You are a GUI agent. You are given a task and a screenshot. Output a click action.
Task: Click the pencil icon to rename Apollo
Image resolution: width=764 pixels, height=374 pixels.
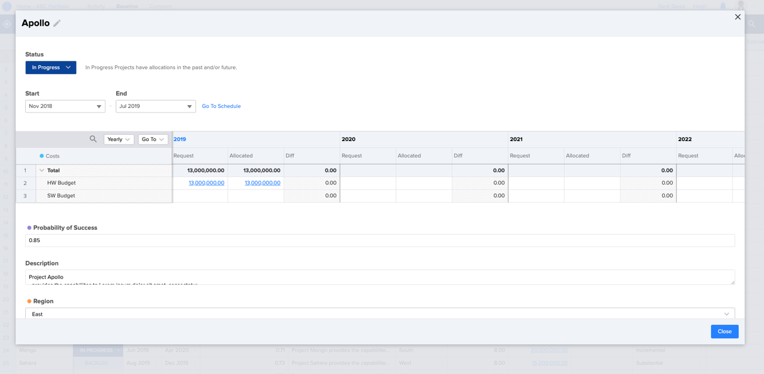click(57, 23)
